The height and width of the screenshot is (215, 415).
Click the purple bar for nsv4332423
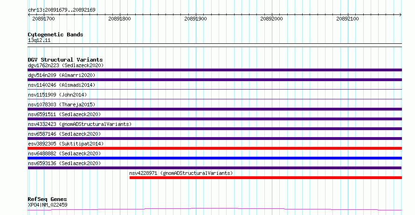214,129
